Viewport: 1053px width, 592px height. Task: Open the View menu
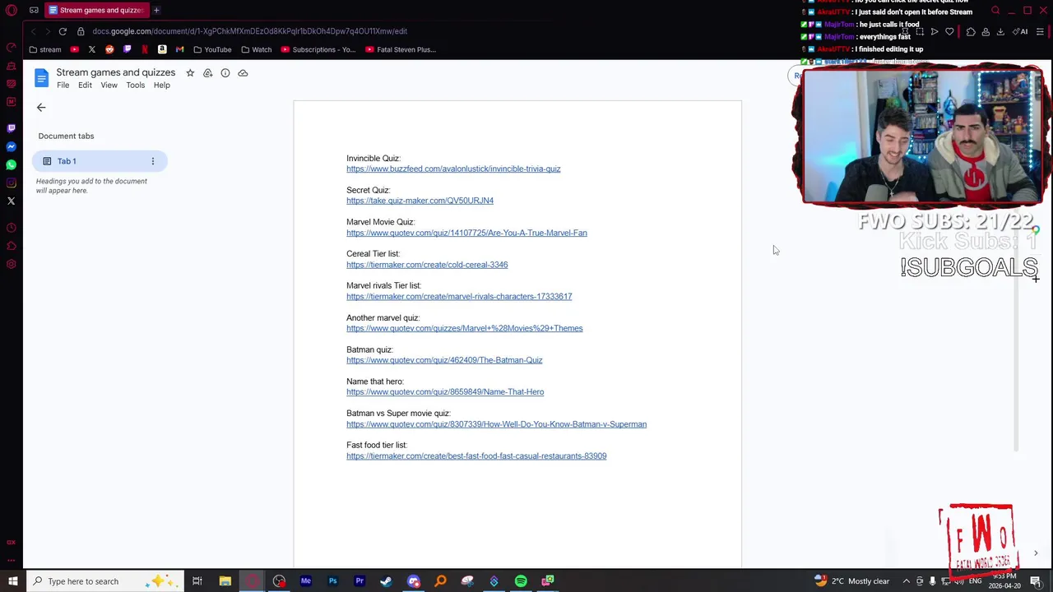tap(109, 86)
